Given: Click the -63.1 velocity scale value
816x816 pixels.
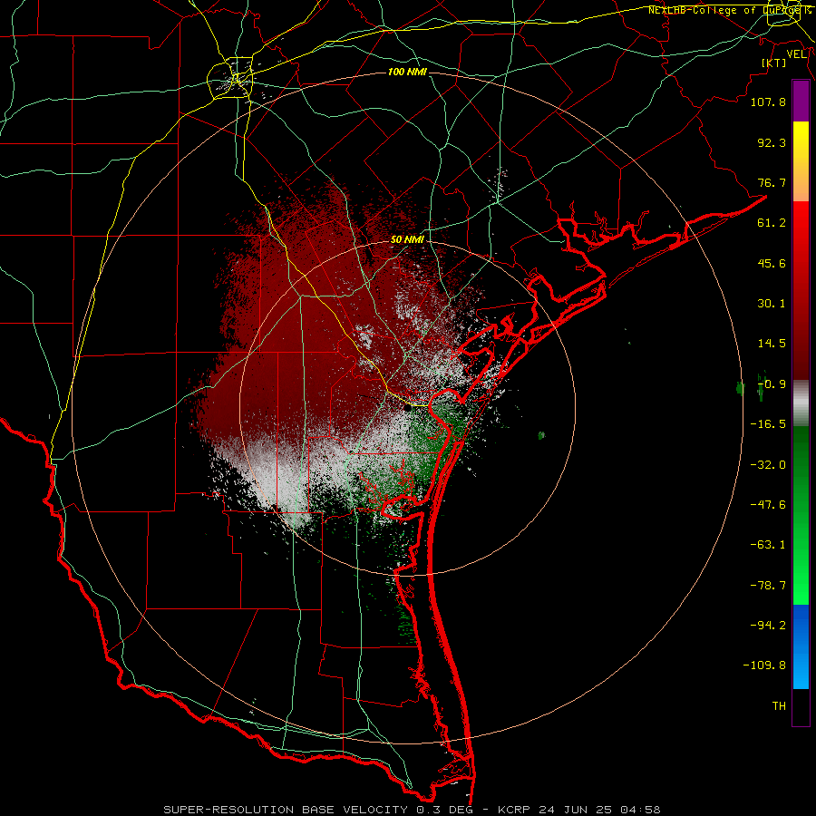Looking at the screenshot, I should click(x=768, y=545).
